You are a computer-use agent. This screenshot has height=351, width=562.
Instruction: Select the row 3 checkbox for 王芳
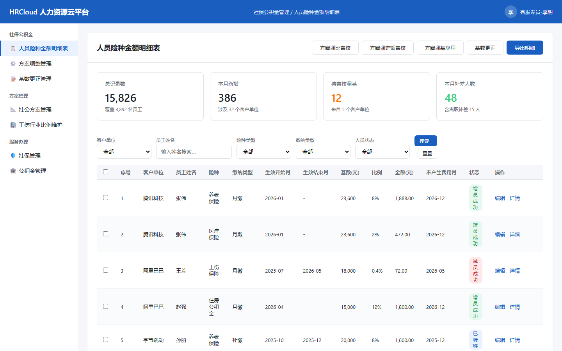click(x=105, y=270)
